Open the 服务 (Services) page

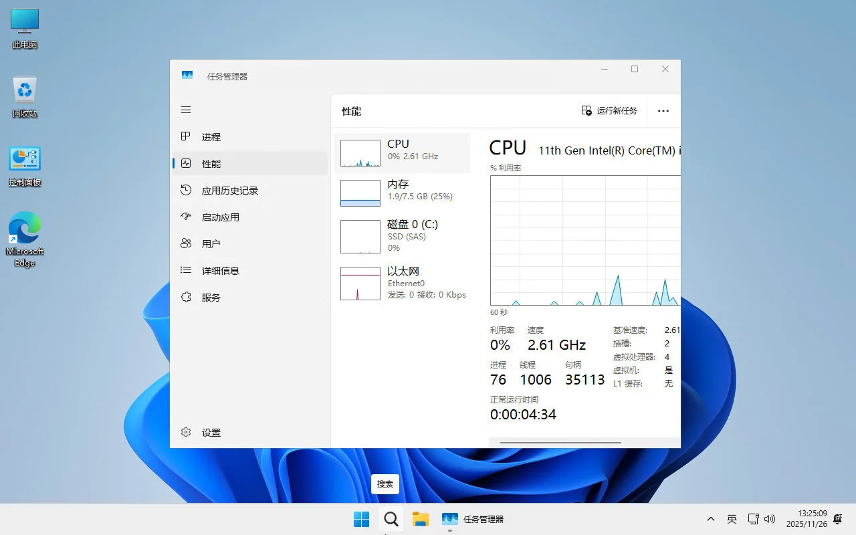(x=211, y=297)
